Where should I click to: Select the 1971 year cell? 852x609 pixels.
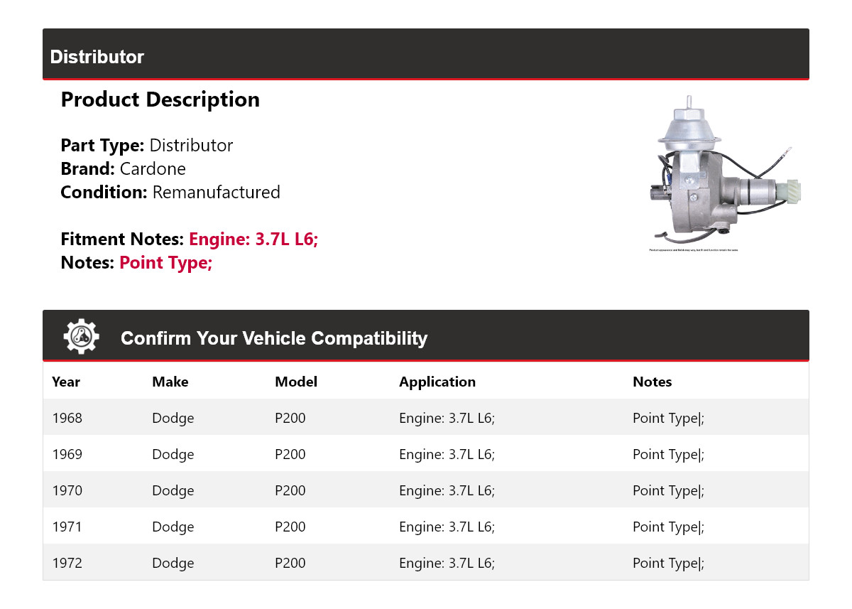coord(67,527)
